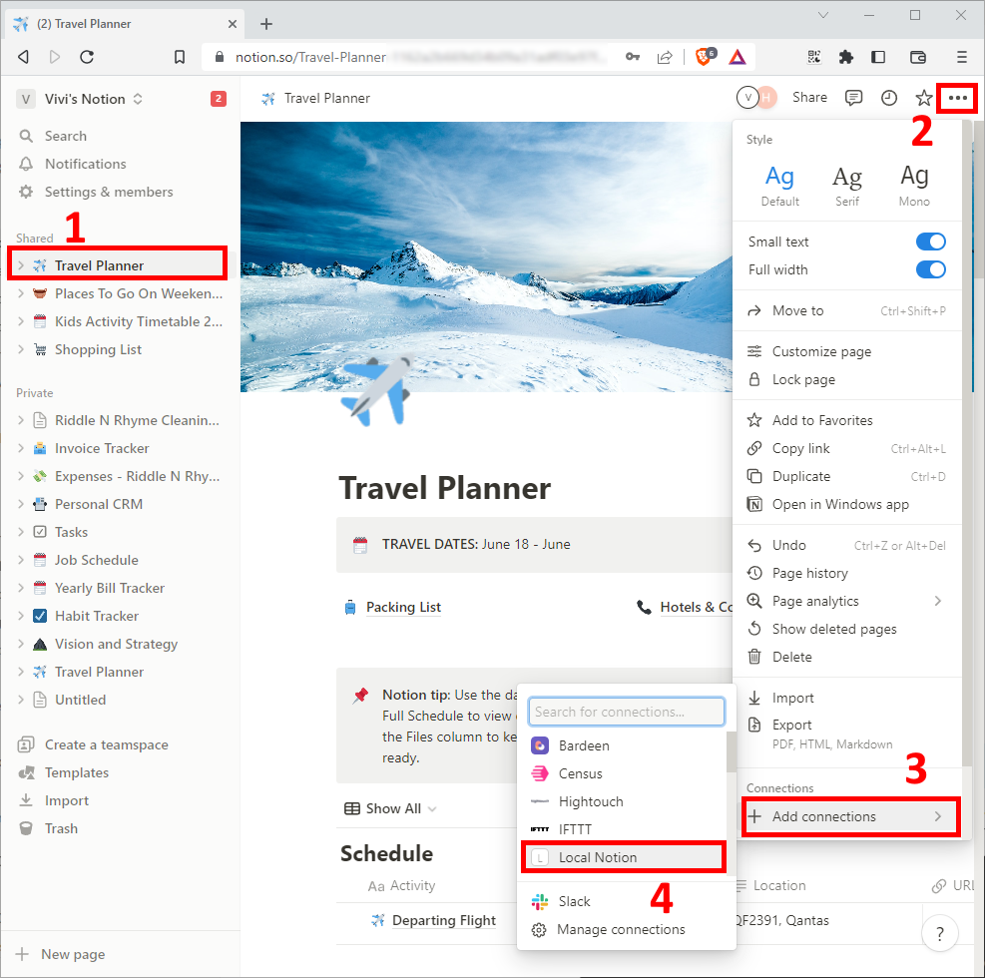This screenshot has width=985, height=978.
Task: Click the Share button
Action: point(809,98)
